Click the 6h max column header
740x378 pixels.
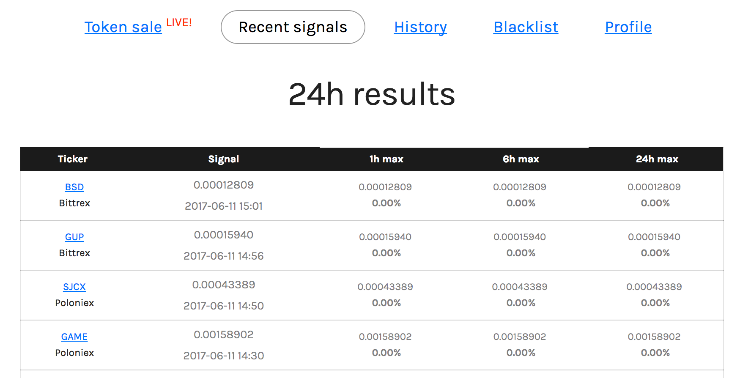pos(521,159)
